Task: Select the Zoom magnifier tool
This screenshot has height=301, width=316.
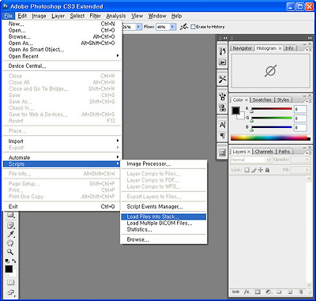Action: (10, 252)
